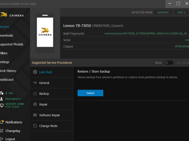Select the Repair procedures tab
189x141 pixels.
[x=52, y=104]
